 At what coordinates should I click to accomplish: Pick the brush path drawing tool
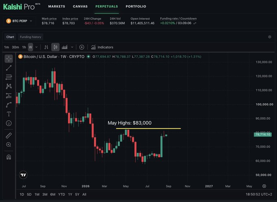pyautogui.click(x=9, y=105)
